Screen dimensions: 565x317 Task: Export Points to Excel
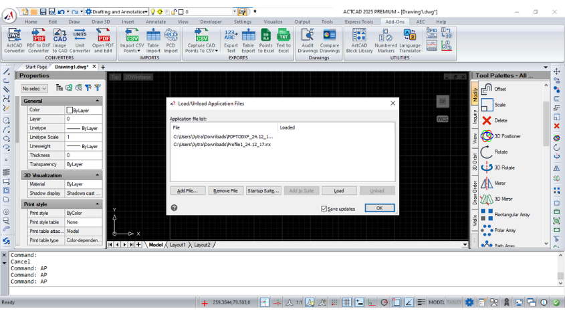[x=266, y=40]
